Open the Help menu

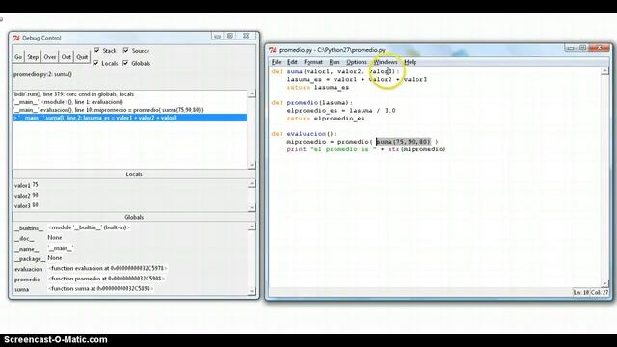pos(411,62)
